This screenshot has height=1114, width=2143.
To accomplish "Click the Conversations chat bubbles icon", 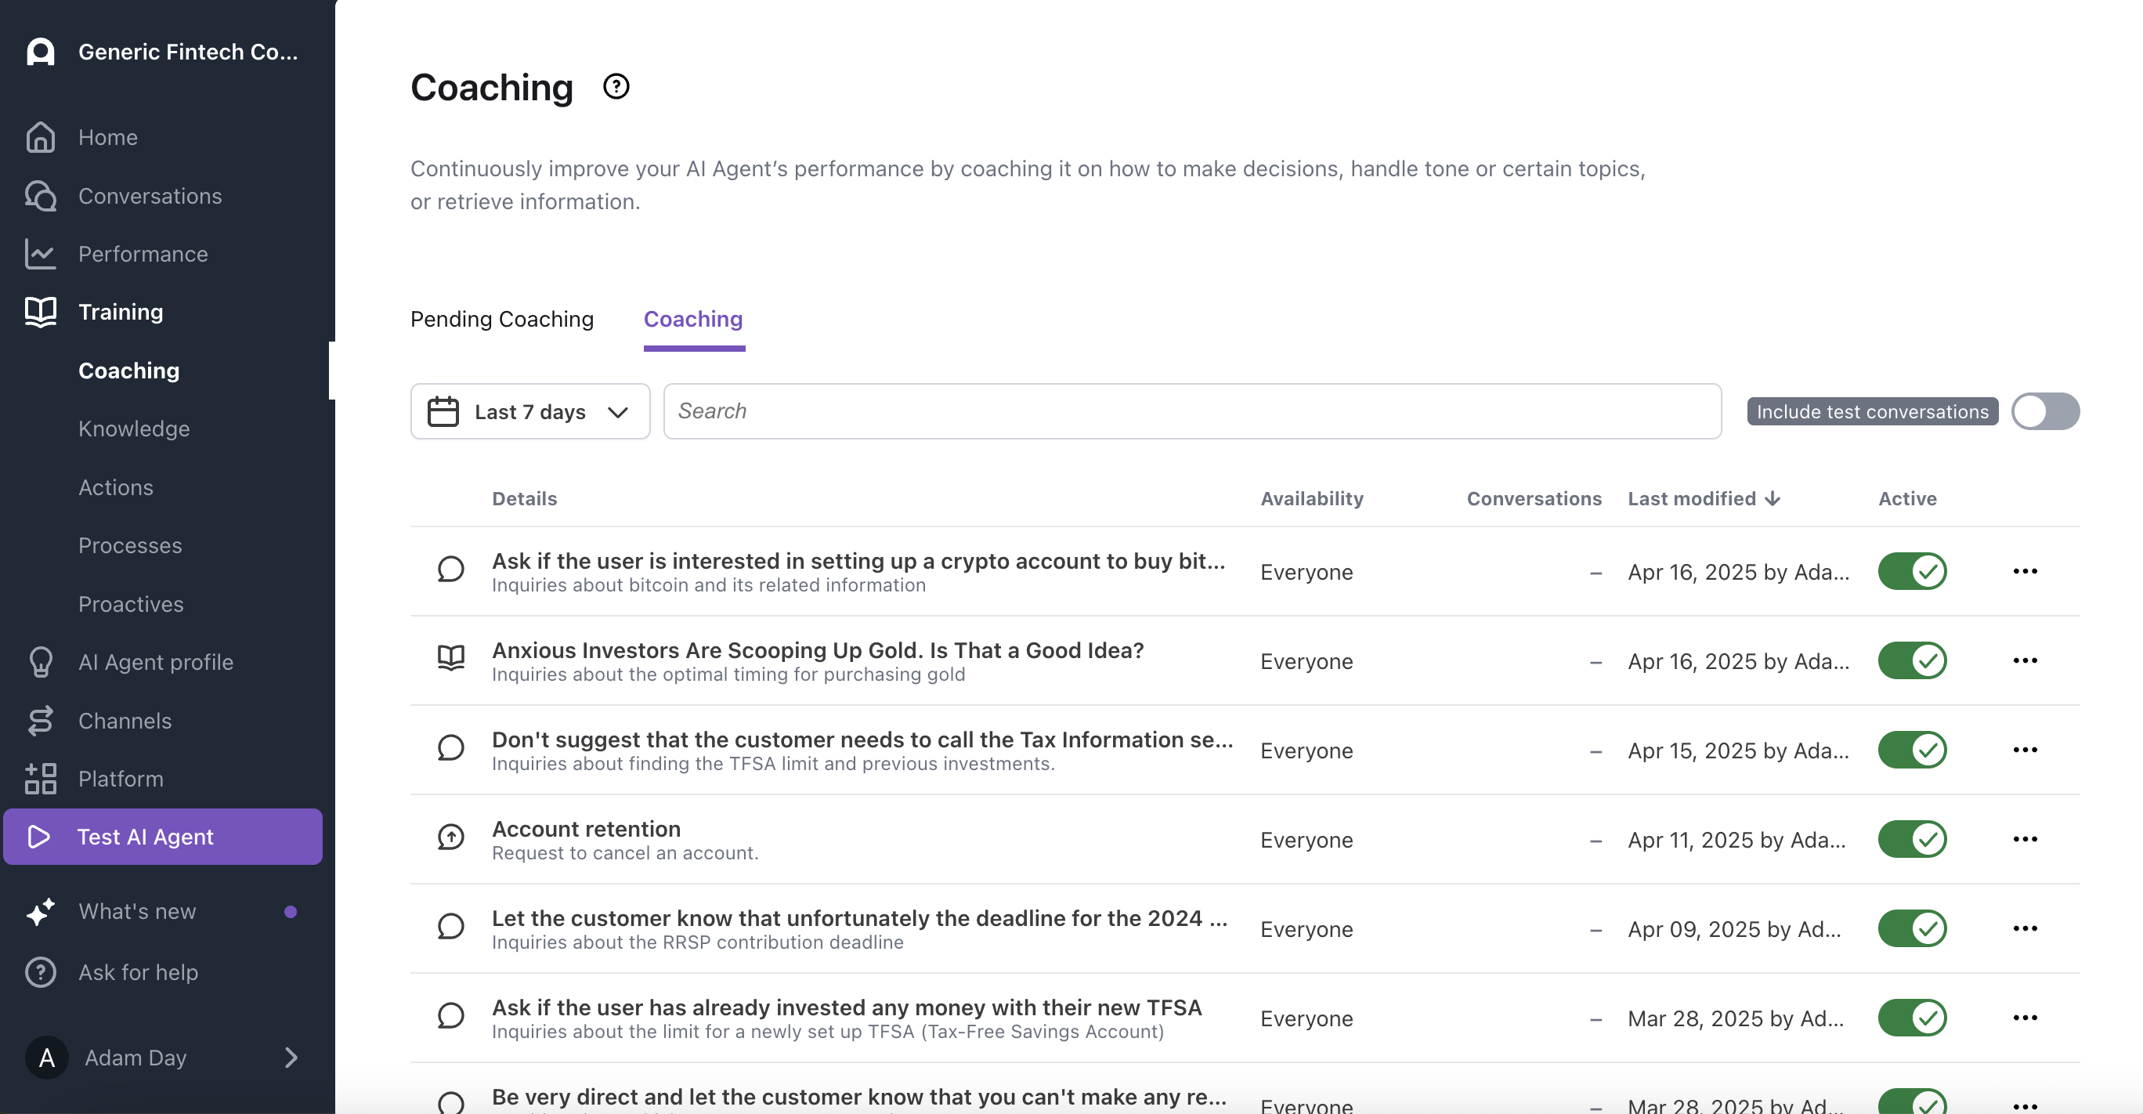I will 40,196.
